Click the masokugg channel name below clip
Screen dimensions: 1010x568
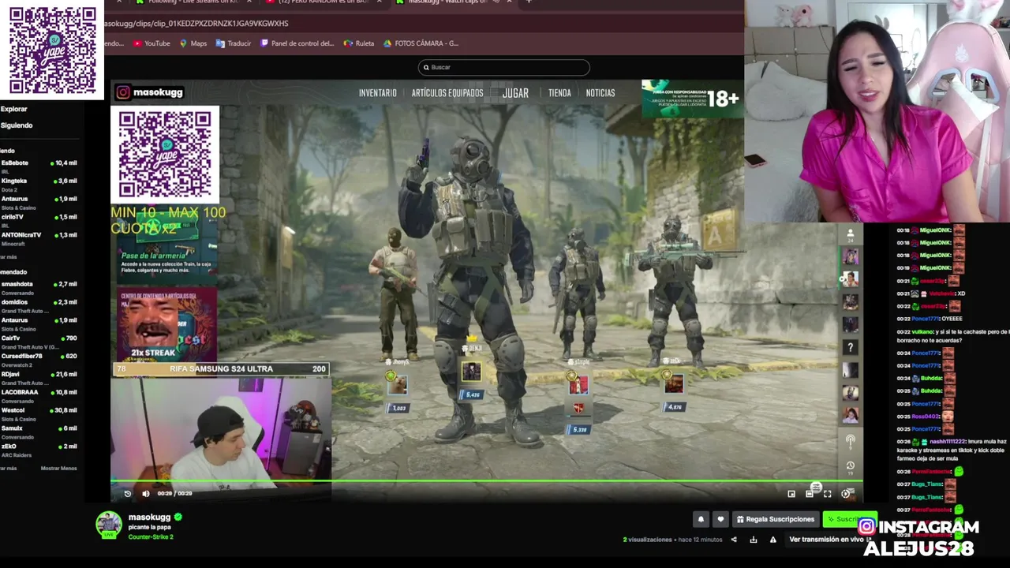pos(149,518)
